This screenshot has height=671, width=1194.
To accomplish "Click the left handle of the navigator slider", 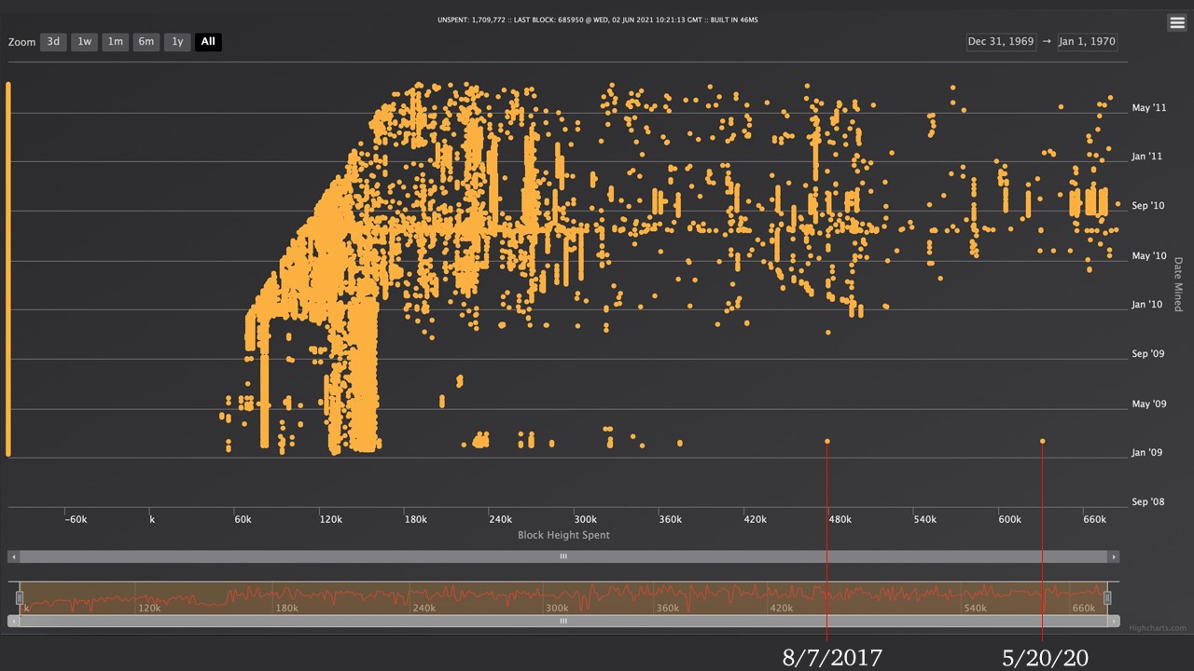I will click(x=21, y=596).
